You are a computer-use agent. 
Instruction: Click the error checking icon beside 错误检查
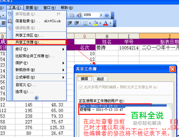[10, 28]
